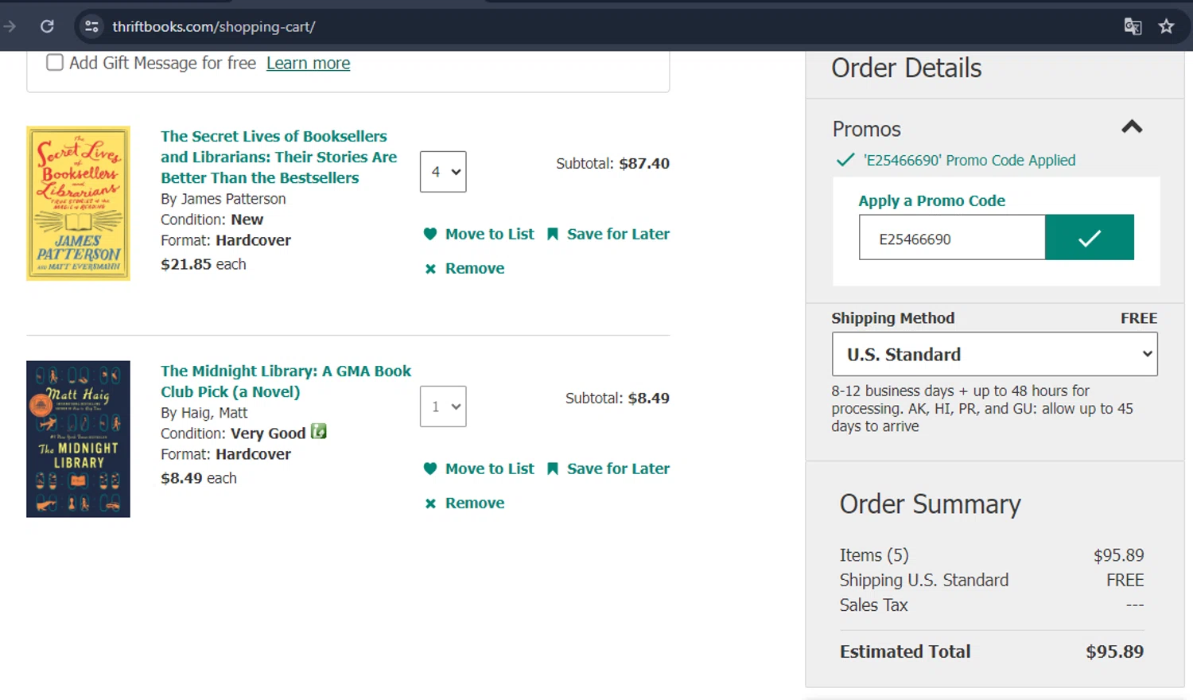1193x700 pixels.
Task: Click Subtotal $87.40 text
Action: click(x=612, y=163)
